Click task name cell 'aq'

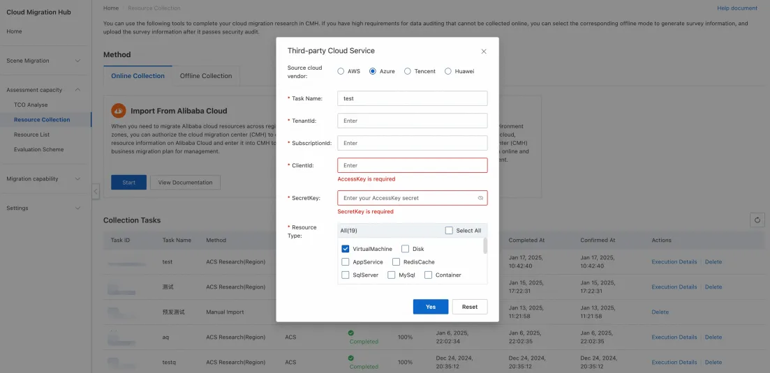pos(165,337)
